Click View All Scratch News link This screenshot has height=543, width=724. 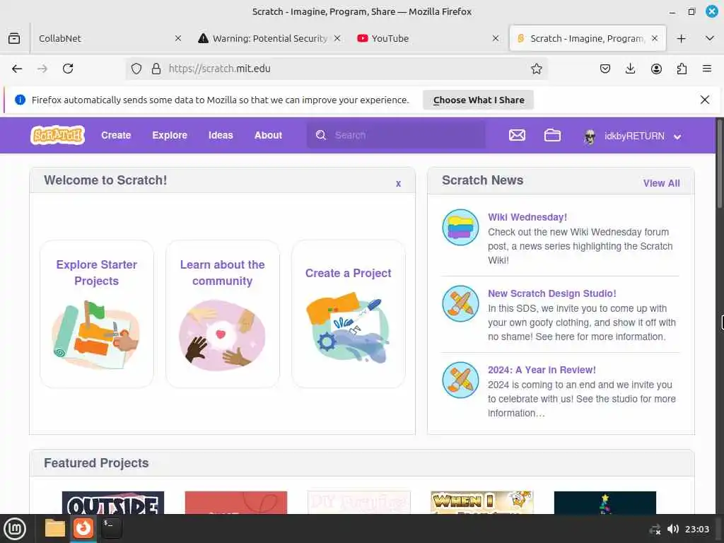coord(661,183)
